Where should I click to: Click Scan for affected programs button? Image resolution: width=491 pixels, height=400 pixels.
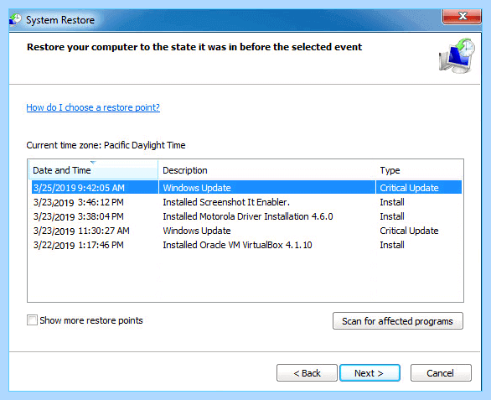[x=398, y=321]
